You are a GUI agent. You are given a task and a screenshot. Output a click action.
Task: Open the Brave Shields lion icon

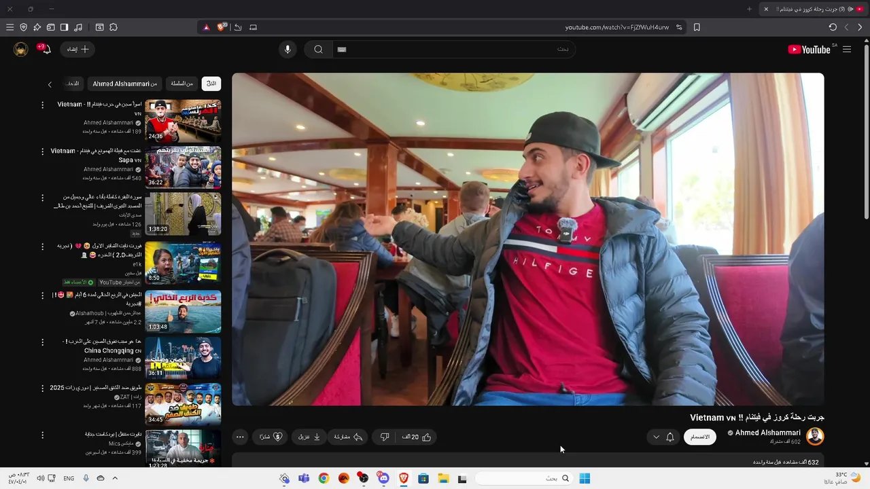pyautogui.click(x=222, y=27)
